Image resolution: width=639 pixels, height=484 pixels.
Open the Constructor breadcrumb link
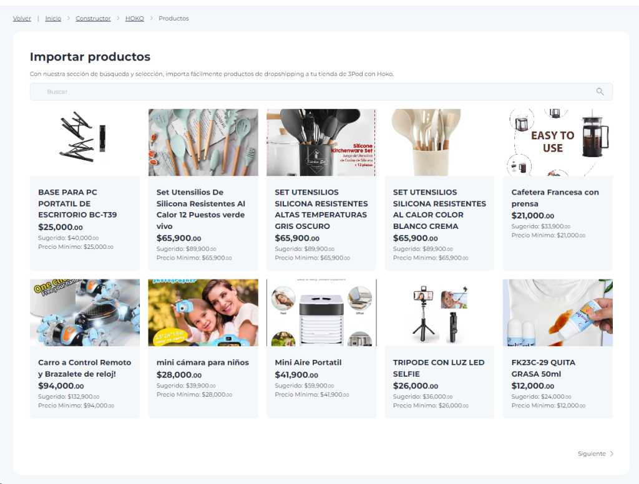93,18
